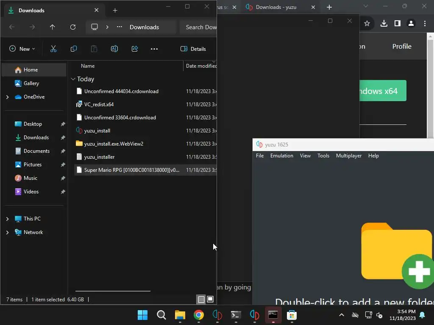Show hidden system tray icons
The width and height of the screenshot is (434, 325).
coord(342,315)
